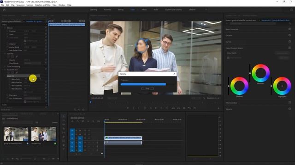Create ellipse mask under Gaussian Blur

pos(9,72)
